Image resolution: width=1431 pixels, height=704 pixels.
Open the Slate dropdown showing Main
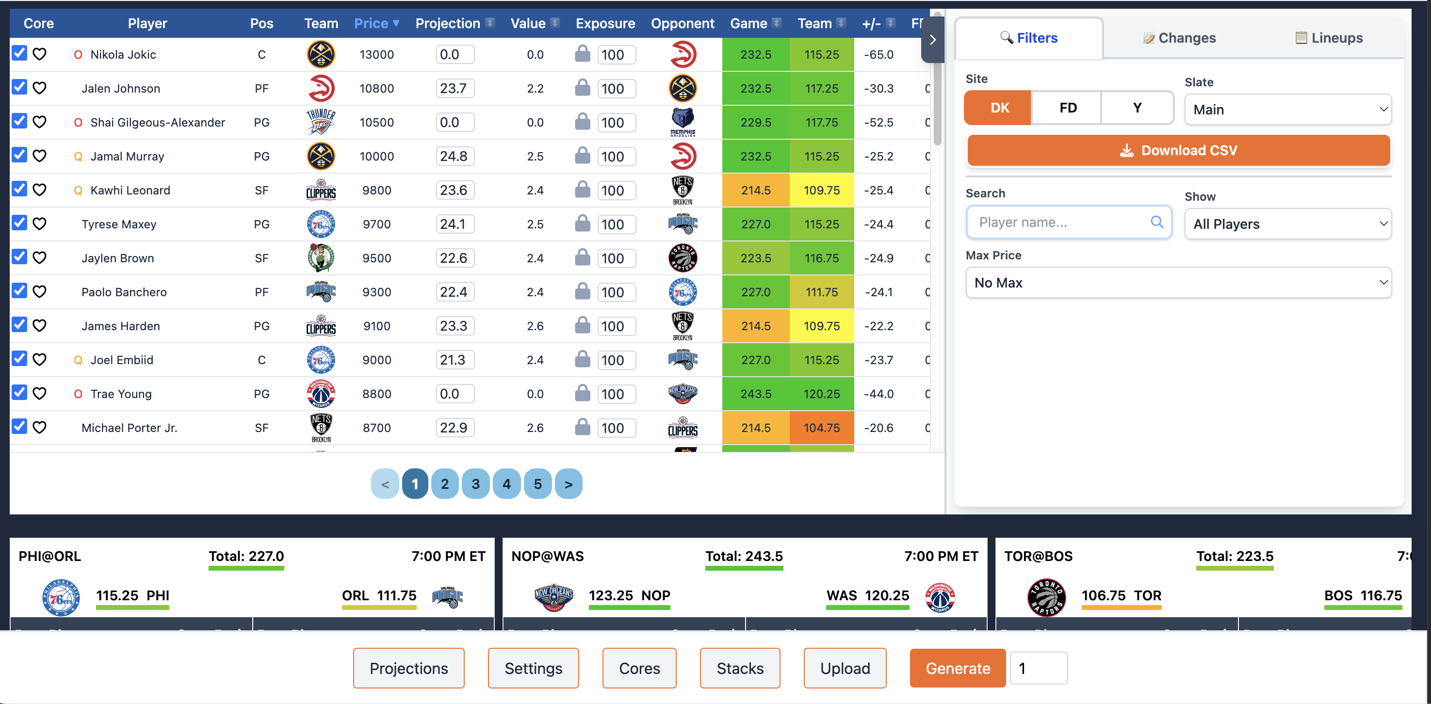point(1287,110)
